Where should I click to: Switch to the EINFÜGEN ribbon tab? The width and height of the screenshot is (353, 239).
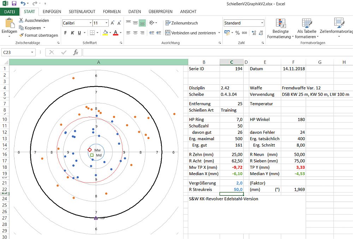(52, 12)
